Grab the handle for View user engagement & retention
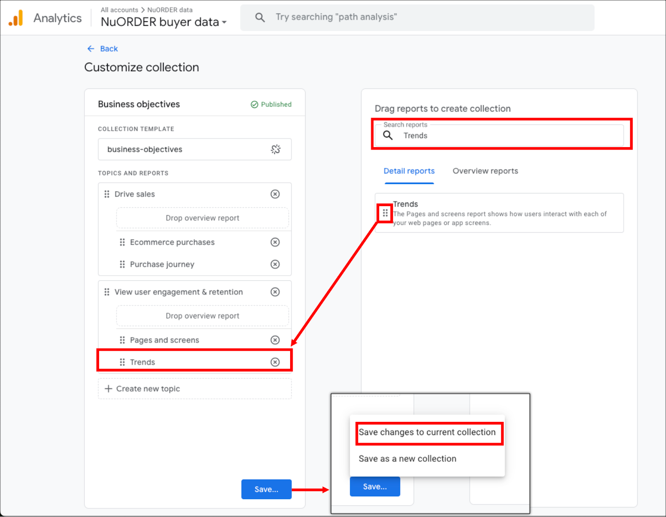Screen dimensions: 666x517 [x=107, y=292]
